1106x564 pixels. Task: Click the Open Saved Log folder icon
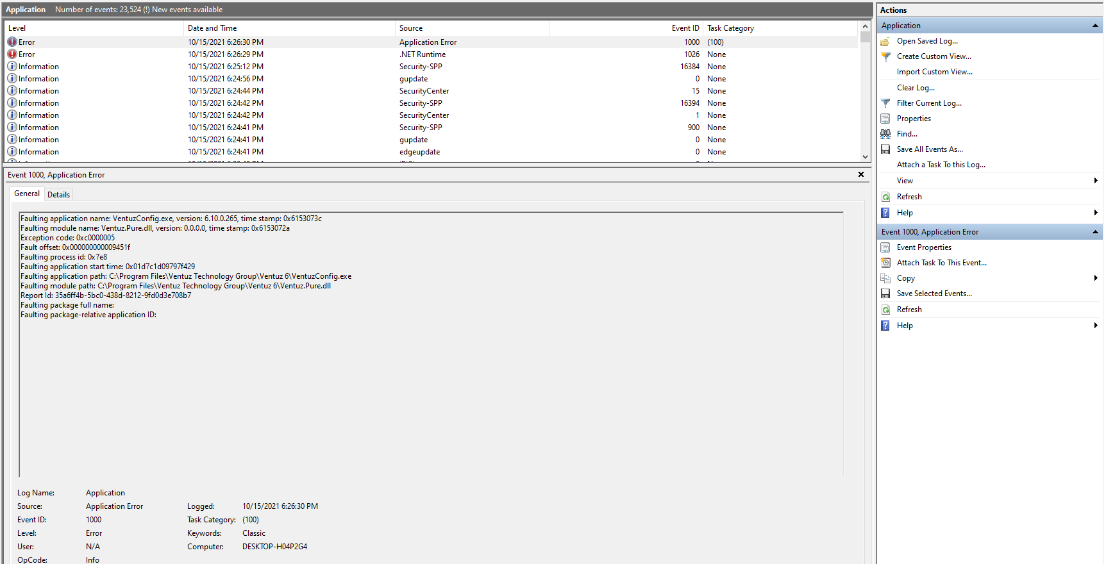point(885,41)
